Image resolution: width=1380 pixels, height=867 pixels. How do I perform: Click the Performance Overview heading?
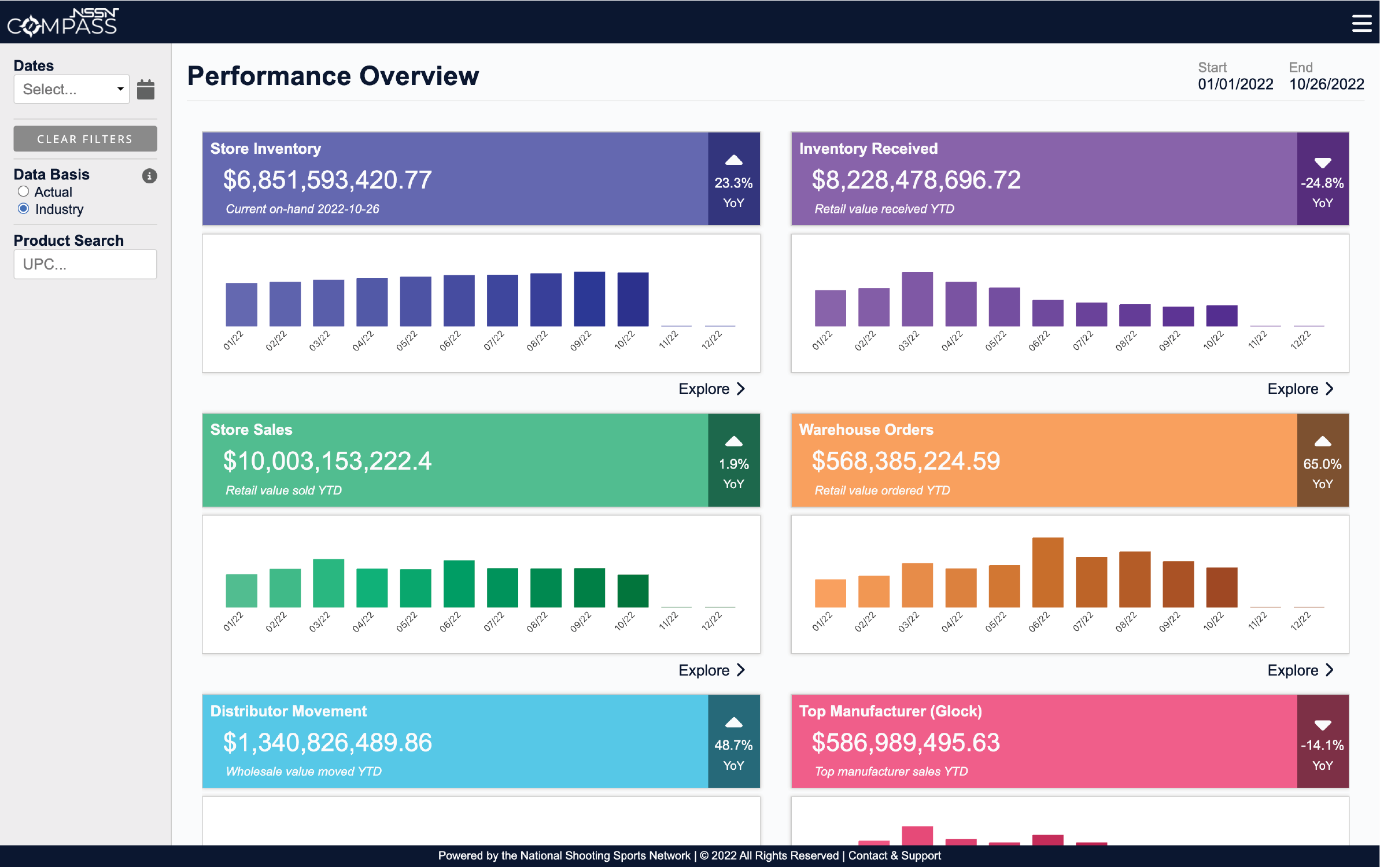point(333,76)
